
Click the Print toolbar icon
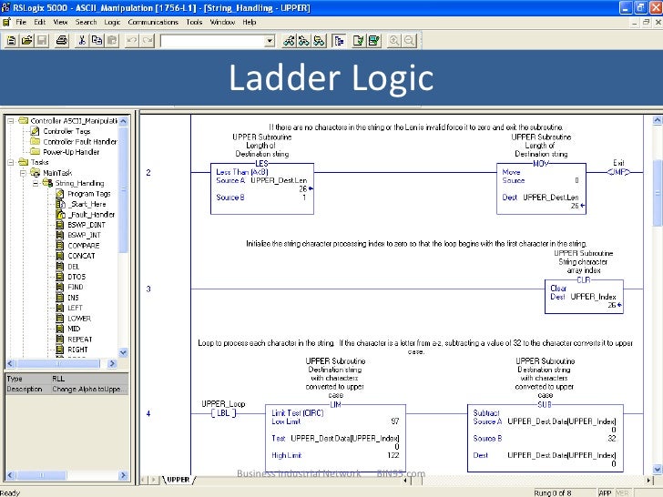click(62, 41)
